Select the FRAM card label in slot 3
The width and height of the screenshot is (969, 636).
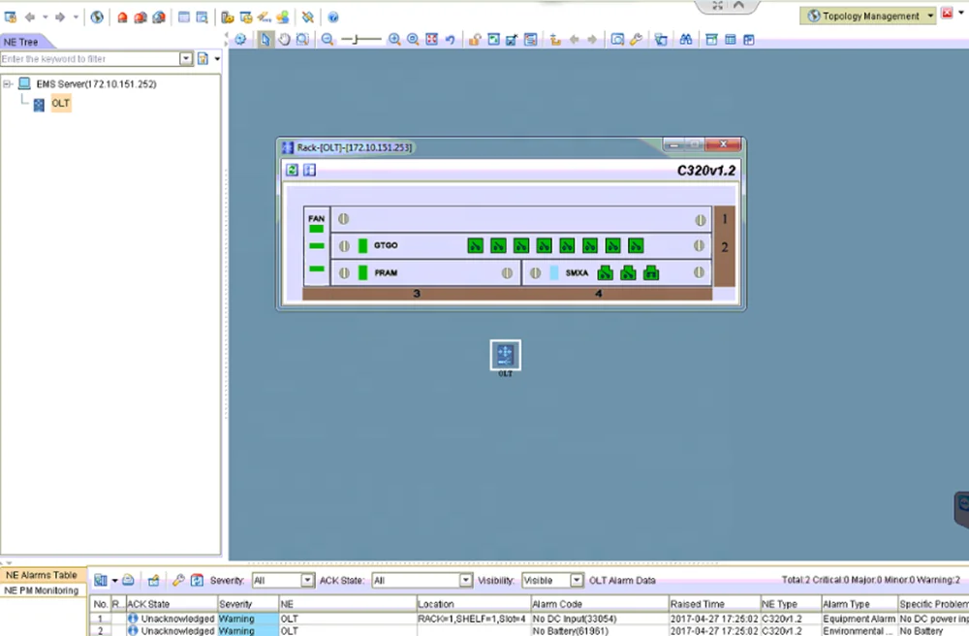point(386,272)
